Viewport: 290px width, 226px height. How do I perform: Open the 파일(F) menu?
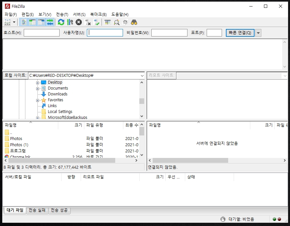[x=11, y=14]
